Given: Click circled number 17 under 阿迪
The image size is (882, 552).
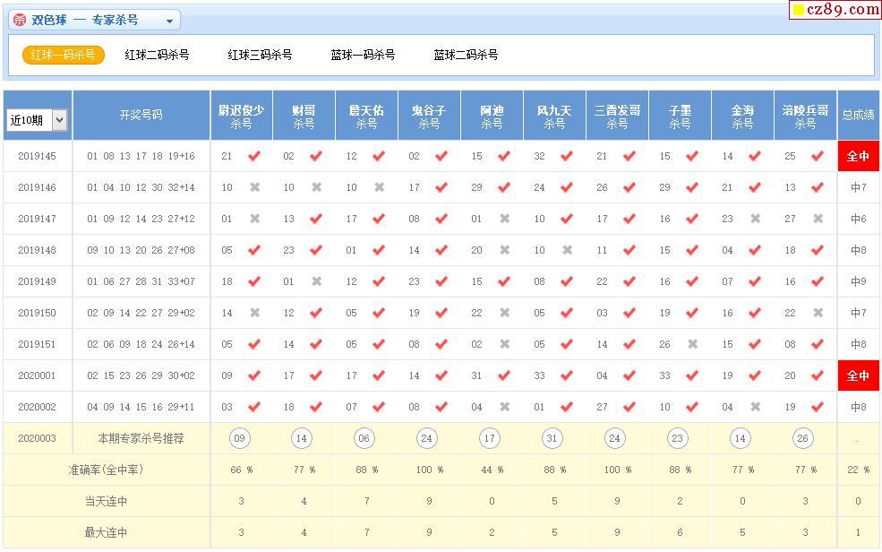Looking at the screenshot, I should coord(490,438).
